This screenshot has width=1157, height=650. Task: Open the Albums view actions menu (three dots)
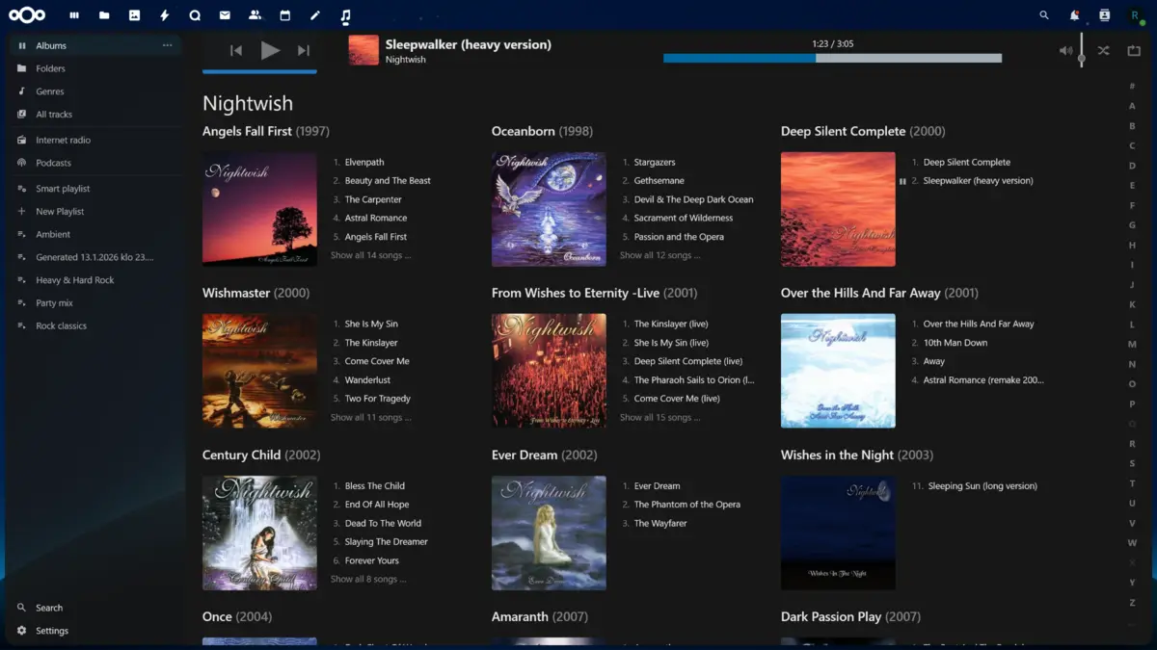(167, 45)
